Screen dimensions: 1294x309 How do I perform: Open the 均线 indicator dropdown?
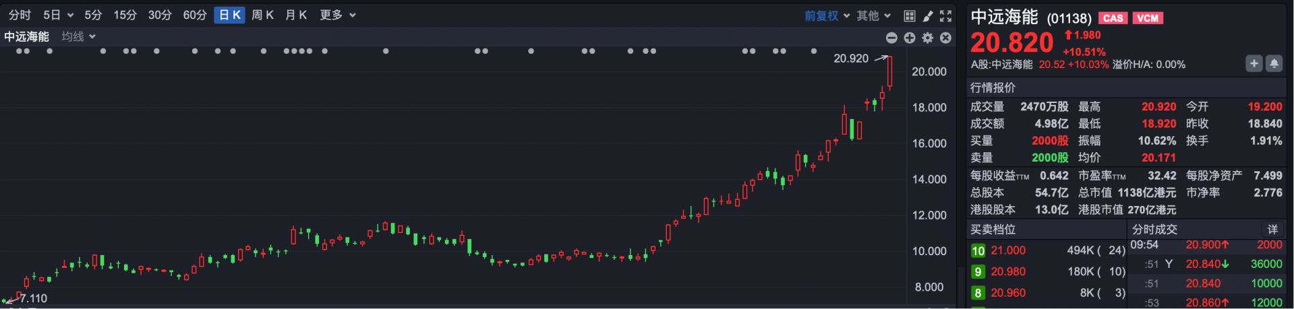coord(78,36)
